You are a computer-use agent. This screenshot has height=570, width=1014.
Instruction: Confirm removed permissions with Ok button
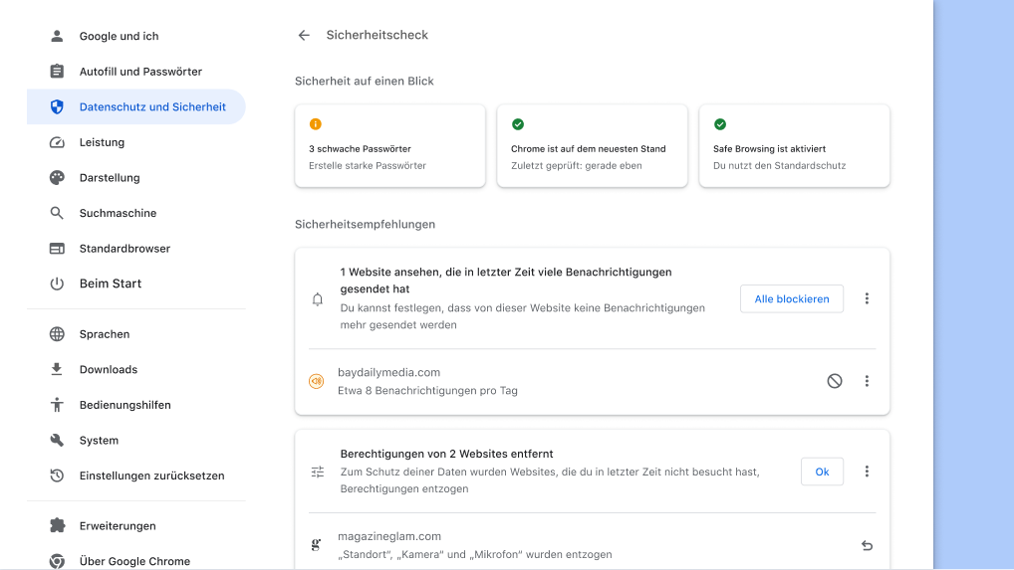(822, 472)
